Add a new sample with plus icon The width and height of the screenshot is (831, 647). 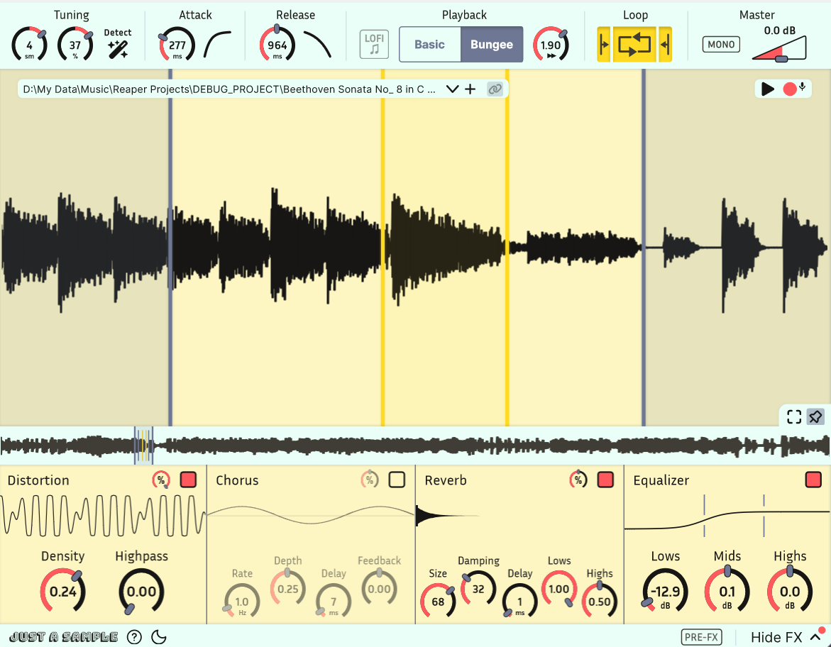pos(470,89)
